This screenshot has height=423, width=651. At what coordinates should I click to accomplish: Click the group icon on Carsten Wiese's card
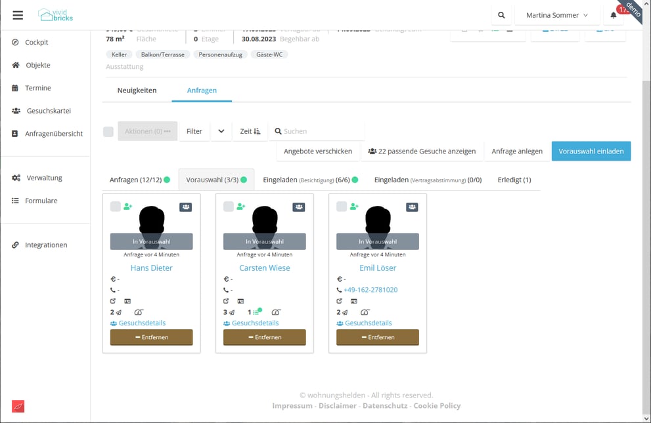click(299, 207)
